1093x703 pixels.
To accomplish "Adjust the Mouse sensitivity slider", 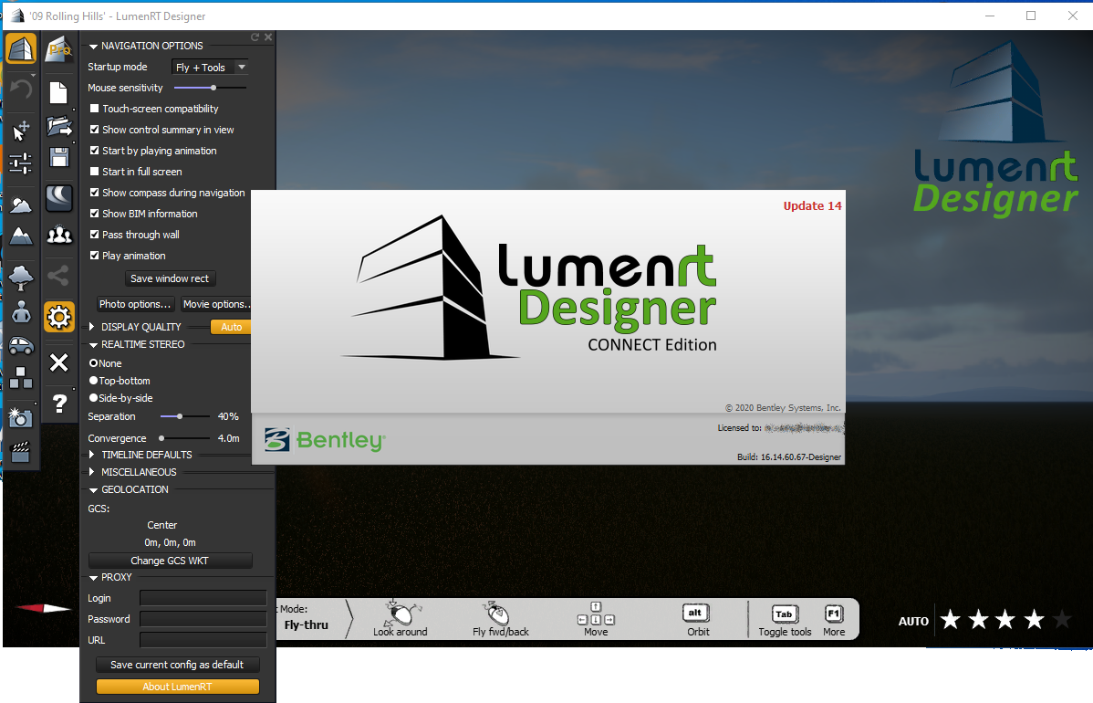I will pos(213,88).
